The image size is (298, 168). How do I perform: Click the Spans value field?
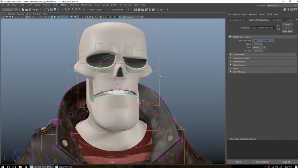coord(257,44)
